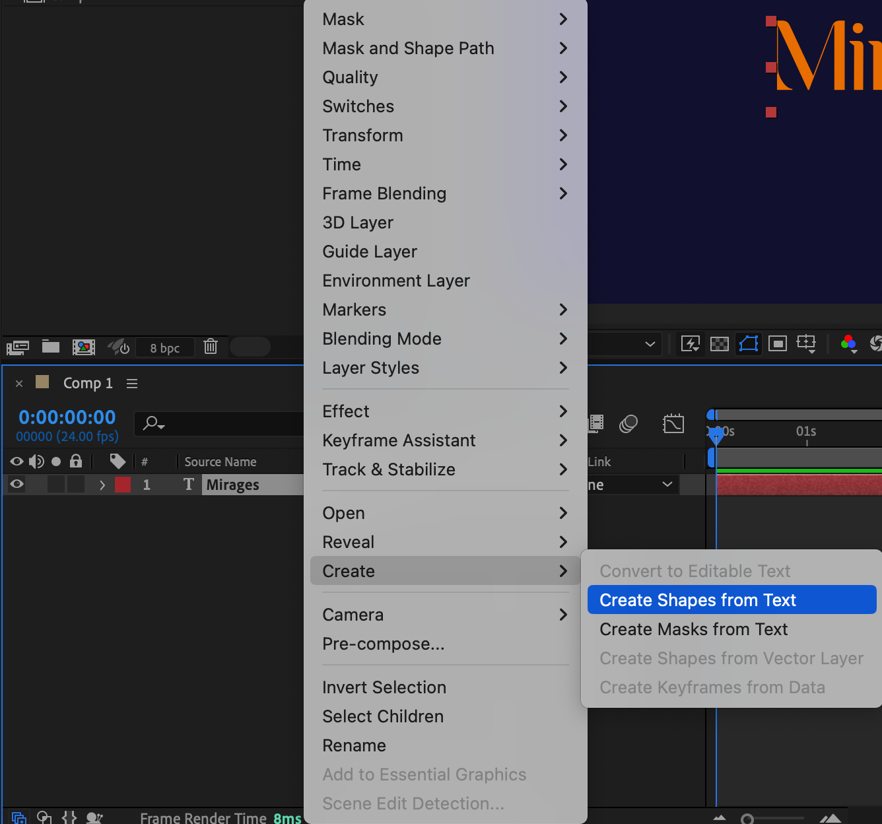882x824 pixels.
Task: Select Create Masks from Text option
Action: click(x=693, y=629)
